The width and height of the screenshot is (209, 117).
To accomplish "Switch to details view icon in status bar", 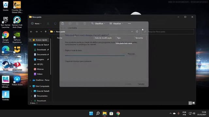I will tap(190, 103).
